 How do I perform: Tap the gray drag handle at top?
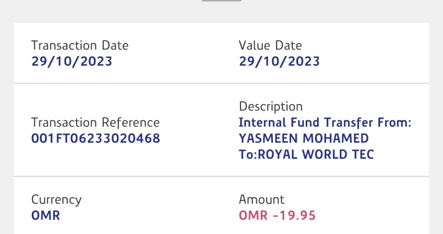pyautogui.click(x=221, y=1)
